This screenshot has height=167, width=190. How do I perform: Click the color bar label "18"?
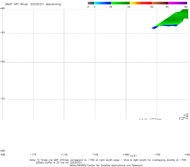[110, 7]
